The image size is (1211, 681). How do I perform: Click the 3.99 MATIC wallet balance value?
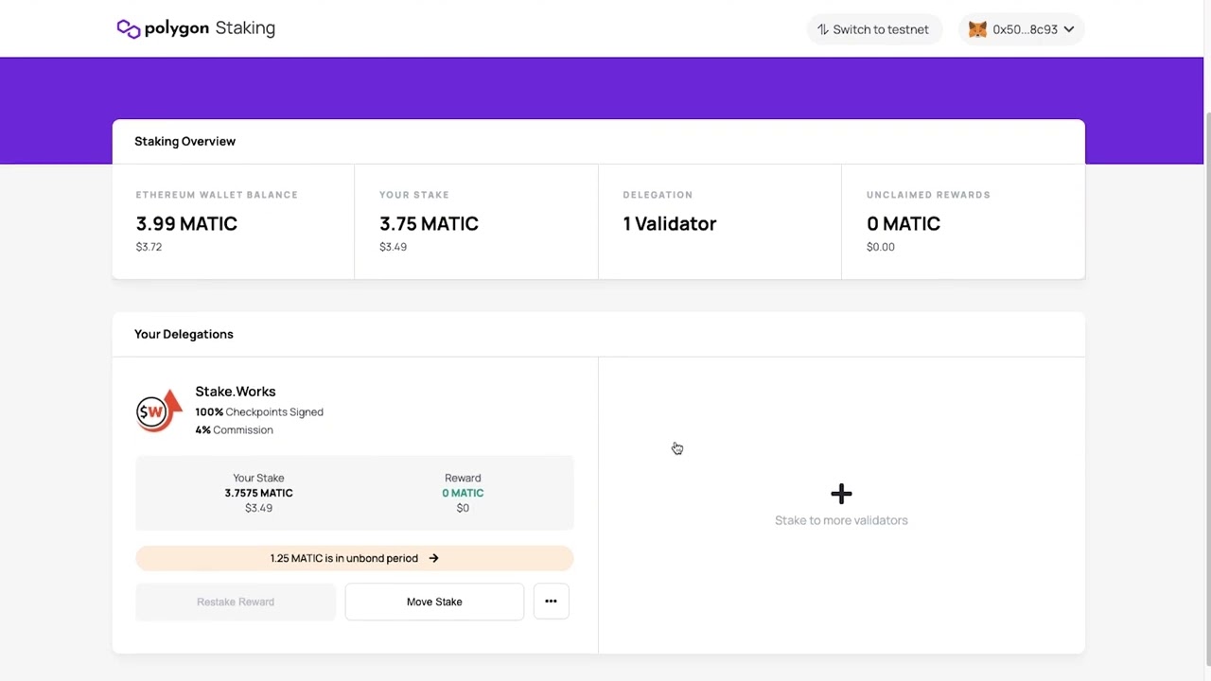tap(186, 224)
